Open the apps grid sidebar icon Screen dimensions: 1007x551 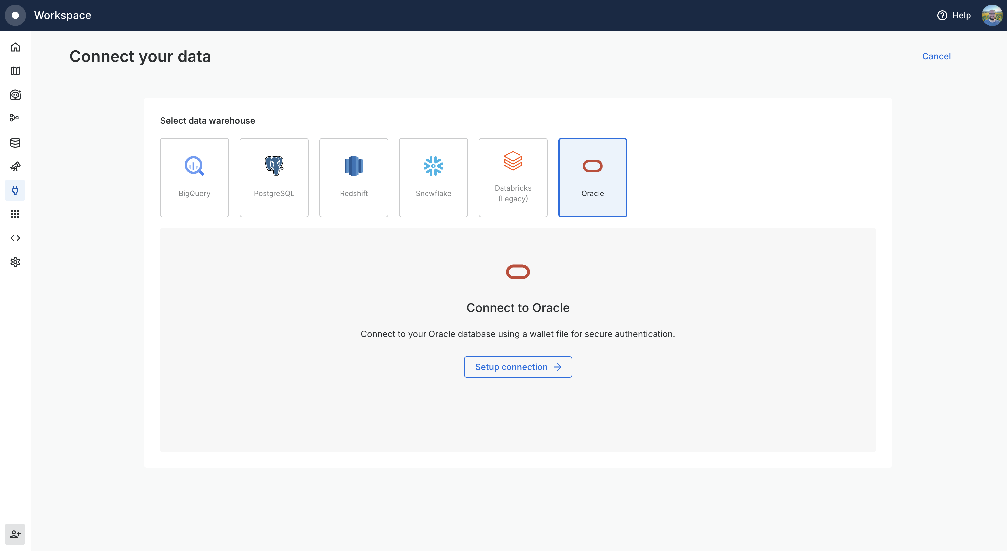click(15, 214)
